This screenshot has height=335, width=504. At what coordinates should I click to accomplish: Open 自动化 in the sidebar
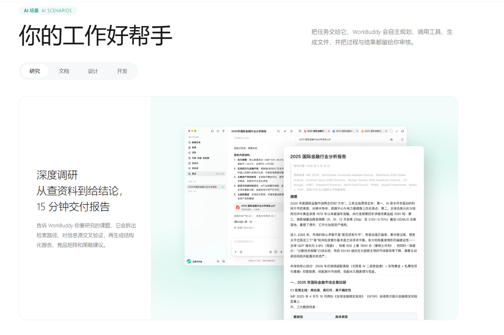193,163
